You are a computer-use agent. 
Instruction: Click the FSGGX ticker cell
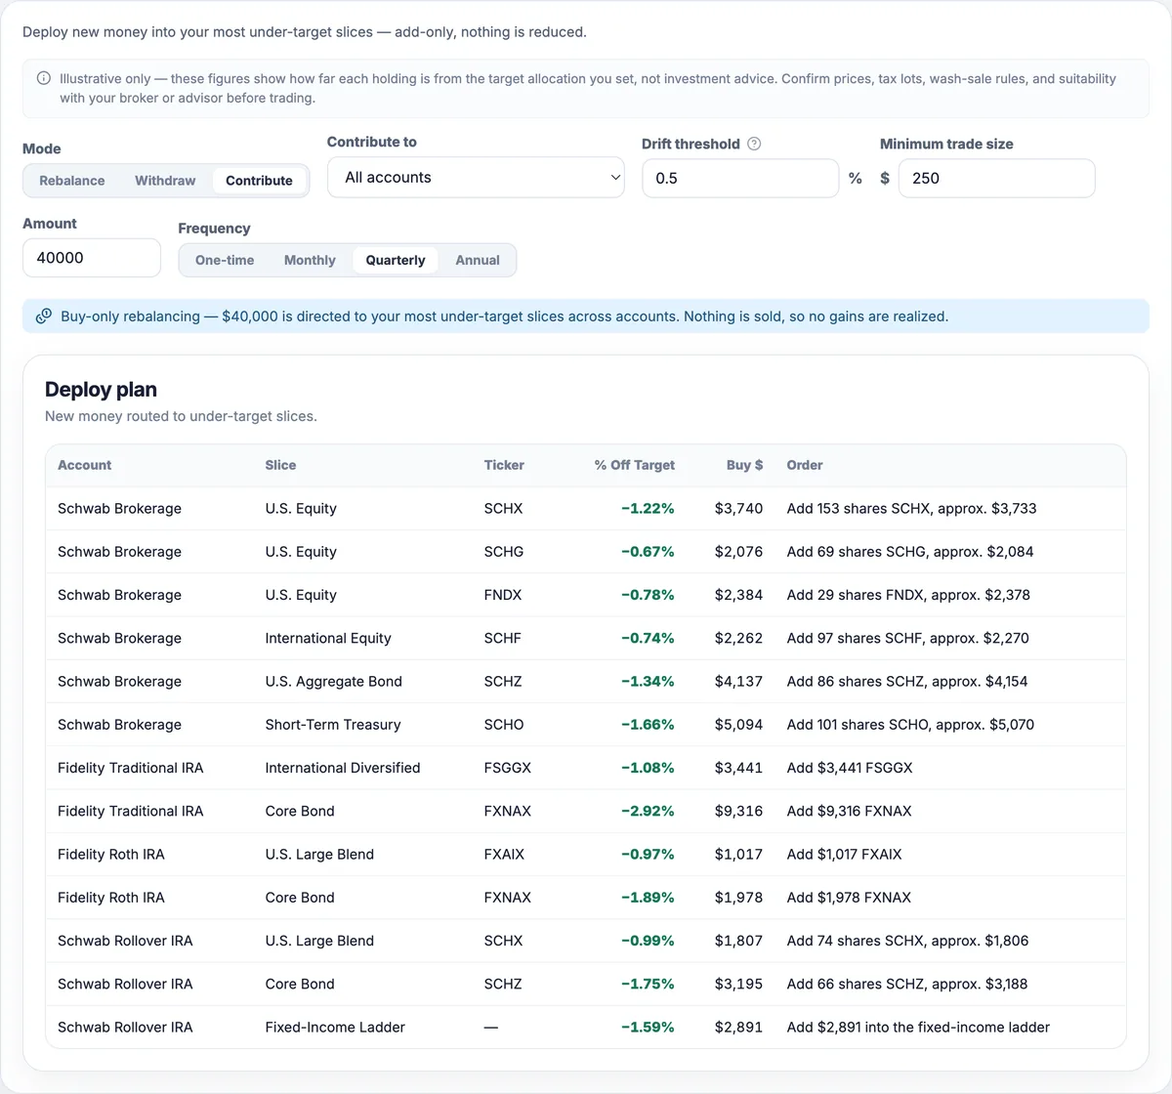point(508,768)
